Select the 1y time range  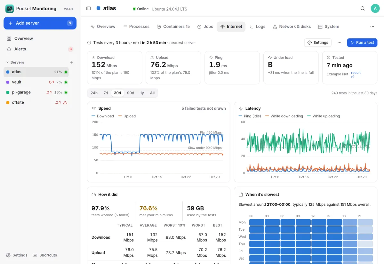point(142,93)
